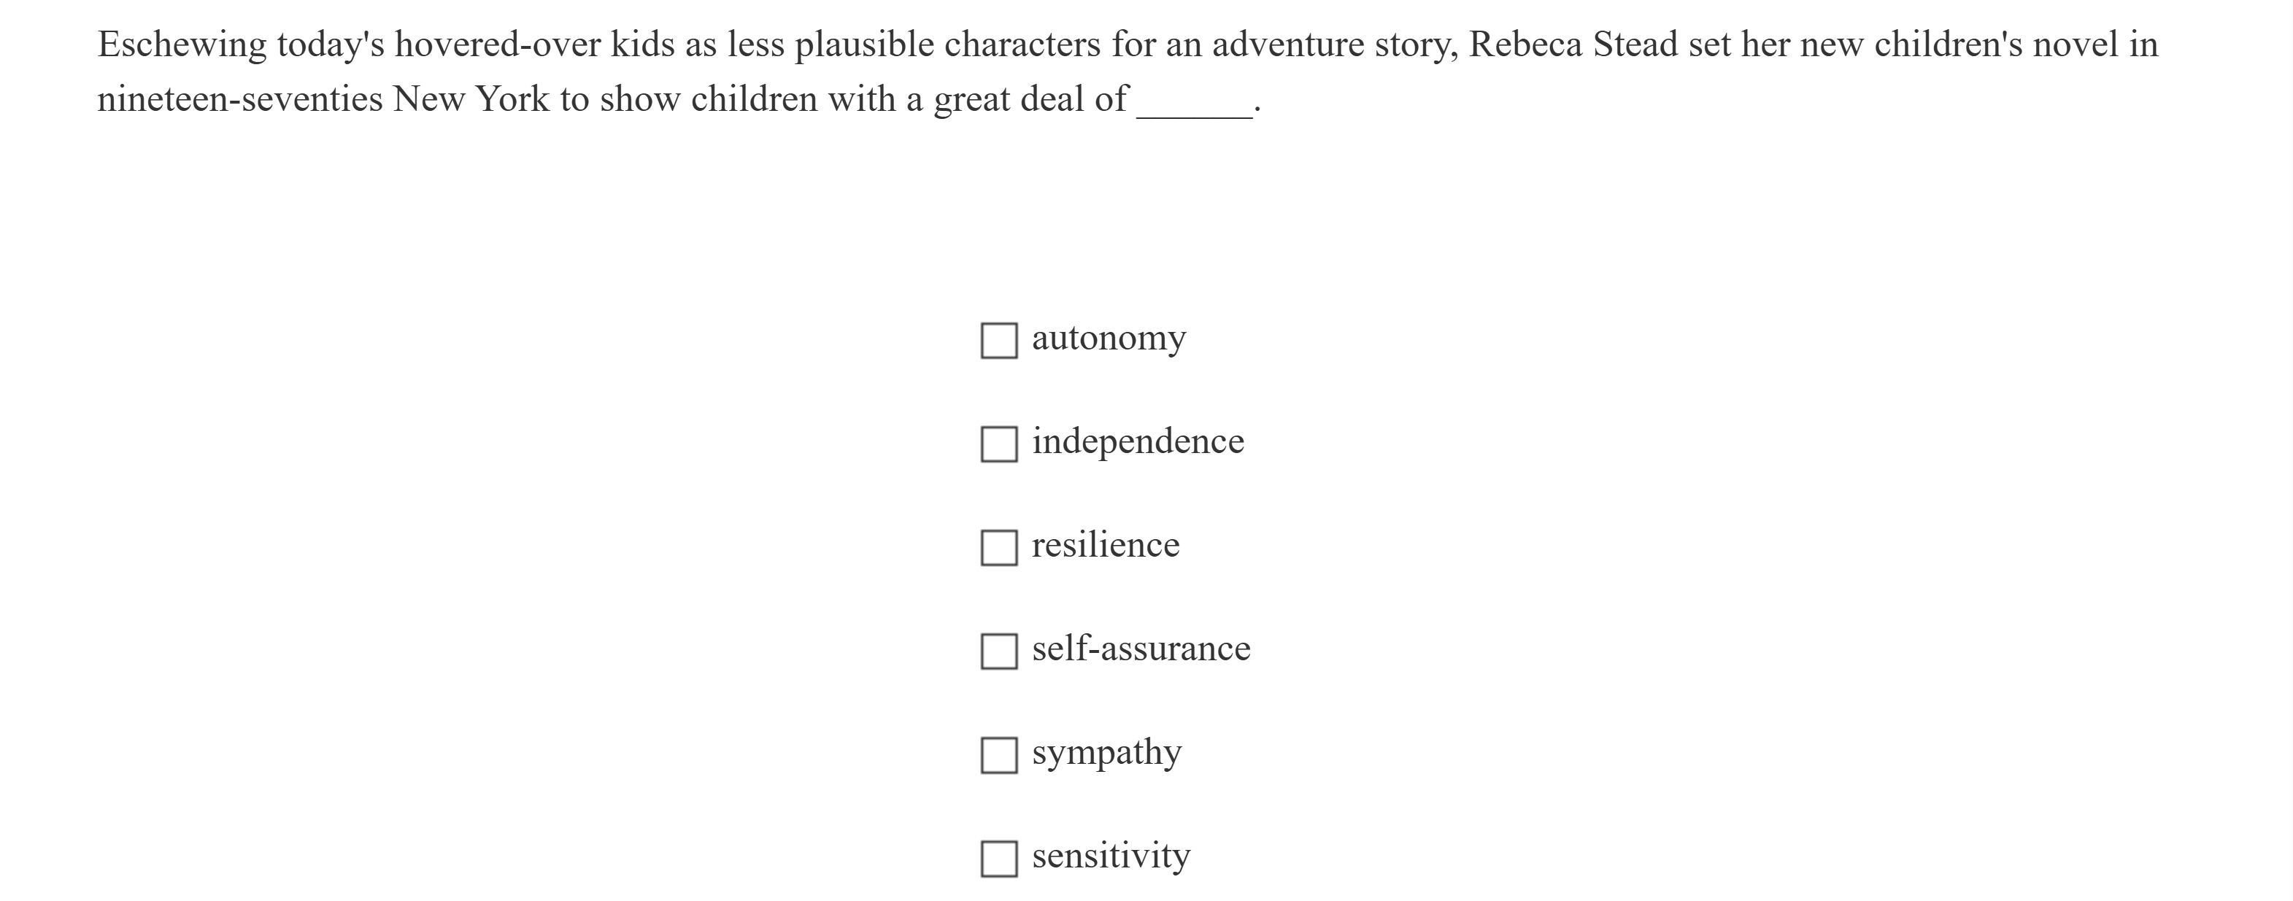The image size is (2293, 901).
Task: Toggle the sensitivity checkbox
Action: coord(999,858)
